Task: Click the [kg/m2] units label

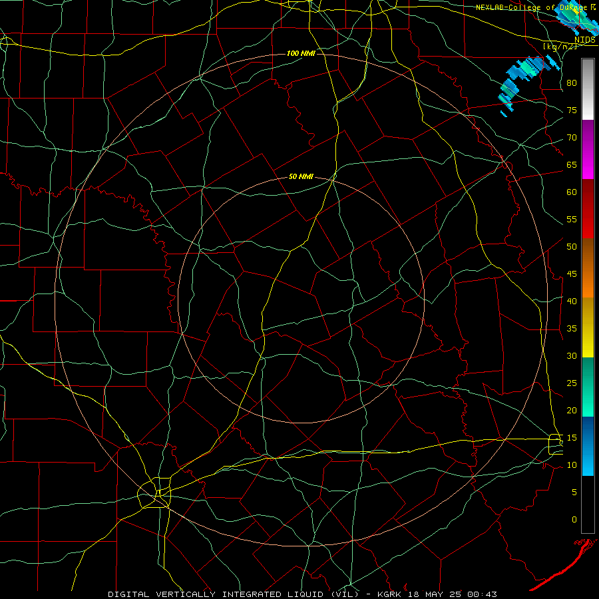Action: pyautogui.click(x=560, y=47)
